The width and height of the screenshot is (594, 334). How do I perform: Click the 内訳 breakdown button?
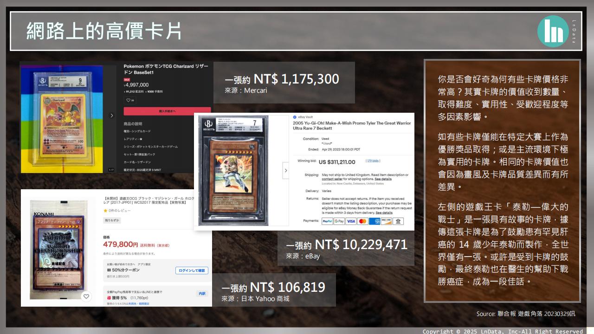(x=202, y=294)
